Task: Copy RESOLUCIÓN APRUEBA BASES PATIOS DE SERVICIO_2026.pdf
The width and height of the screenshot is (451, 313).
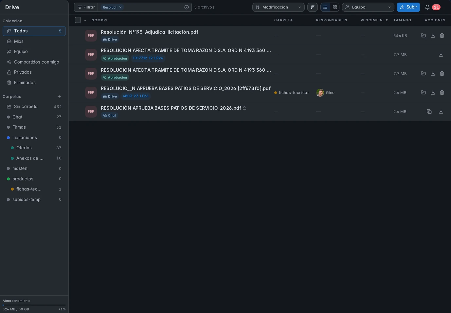Action: pos(429,112)
